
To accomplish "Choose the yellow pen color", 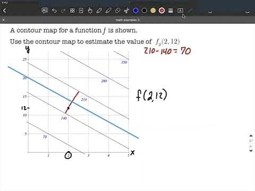I will [x=153, y=11].
